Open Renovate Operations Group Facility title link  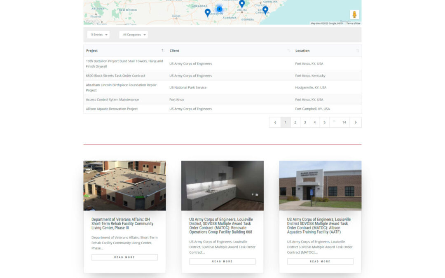[x=221, y=226]
